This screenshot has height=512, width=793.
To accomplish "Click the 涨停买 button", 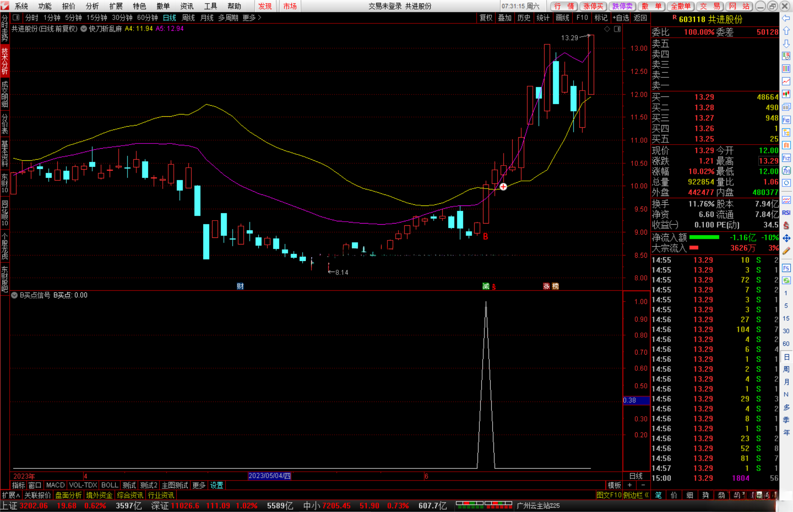I will click(593, 6).
